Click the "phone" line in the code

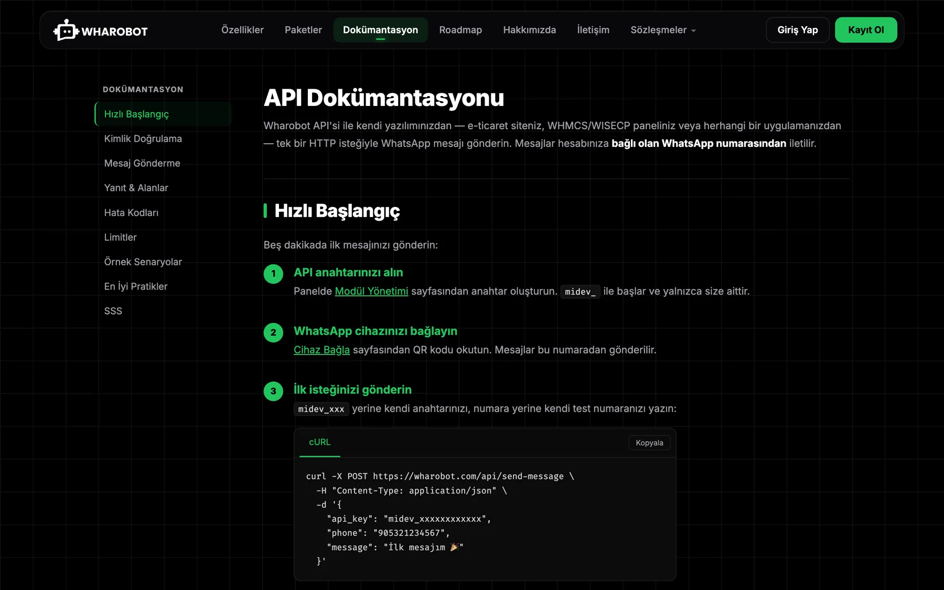[388, 533]
